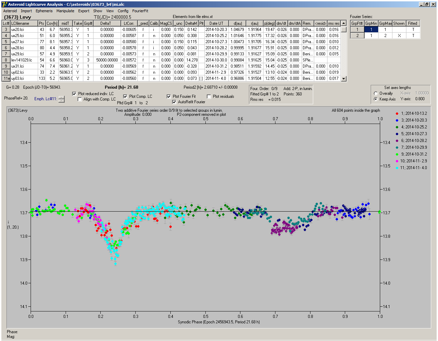The width and height of the screenshot is (438, 341).
Task: Click the Plt [ ] cell in row 11e
Action: (201, 78)
